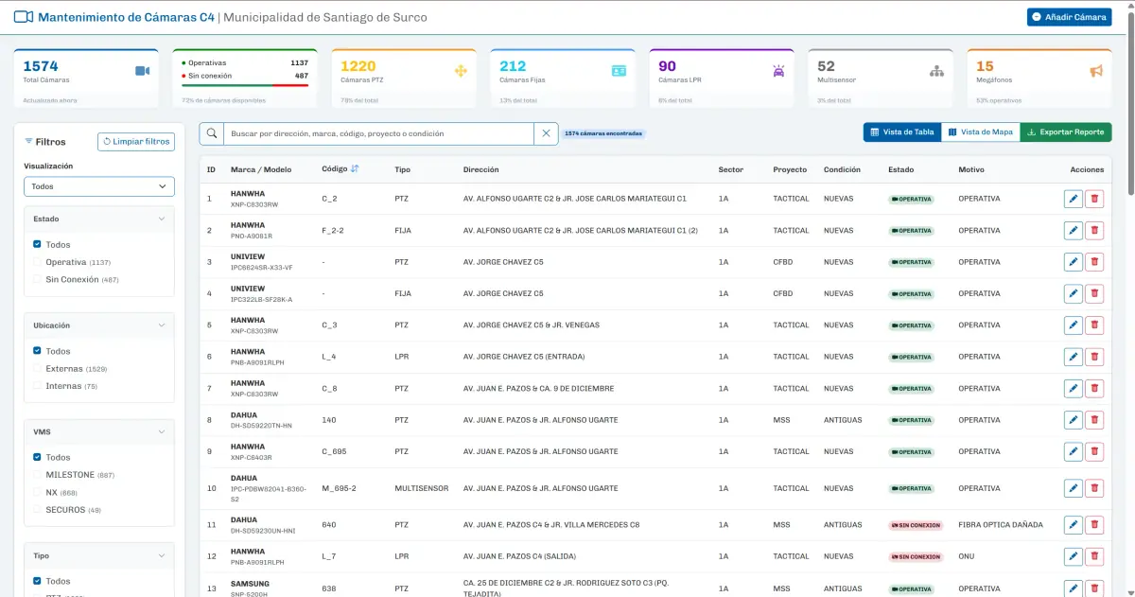Viewport: 1135px width, 597px height.
Task: Check Todos under VMS filter
Action: [x=37, y=457]
